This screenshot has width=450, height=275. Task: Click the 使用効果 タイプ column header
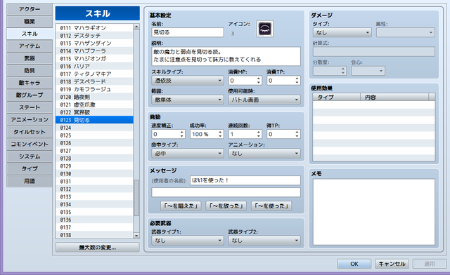click(x=336, y=97)
